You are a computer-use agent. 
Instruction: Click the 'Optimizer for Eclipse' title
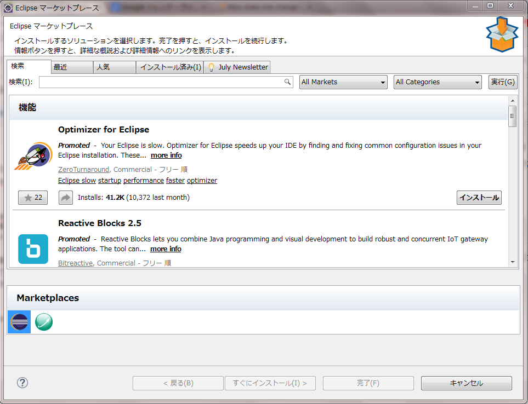[x=104, y=130]
